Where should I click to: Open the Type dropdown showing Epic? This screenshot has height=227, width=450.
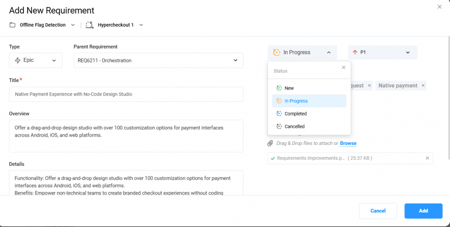coord(36,60)
